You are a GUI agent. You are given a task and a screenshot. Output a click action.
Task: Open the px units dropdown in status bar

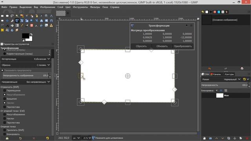(x=76, y=138)
